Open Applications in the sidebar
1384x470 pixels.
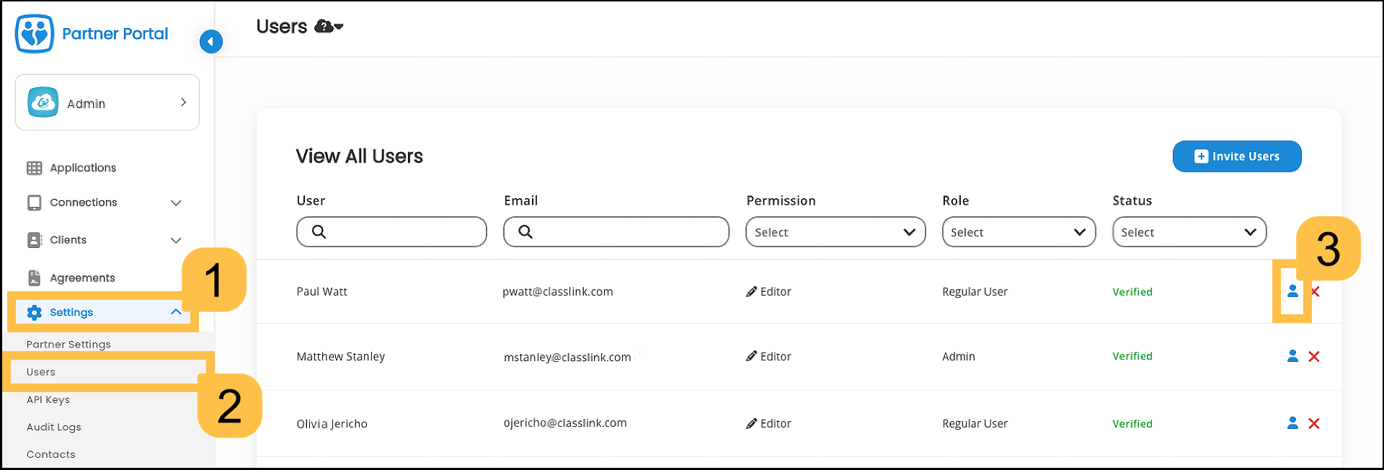coord(82,168)
